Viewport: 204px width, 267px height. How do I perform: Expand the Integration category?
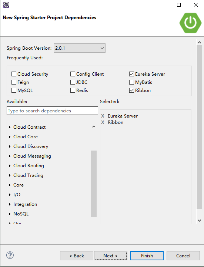(10, 204)
